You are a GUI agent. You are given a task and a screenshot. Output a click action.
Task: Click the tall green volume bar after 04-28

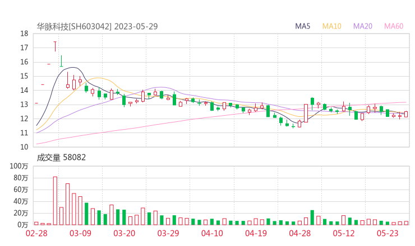pos(312,217)
